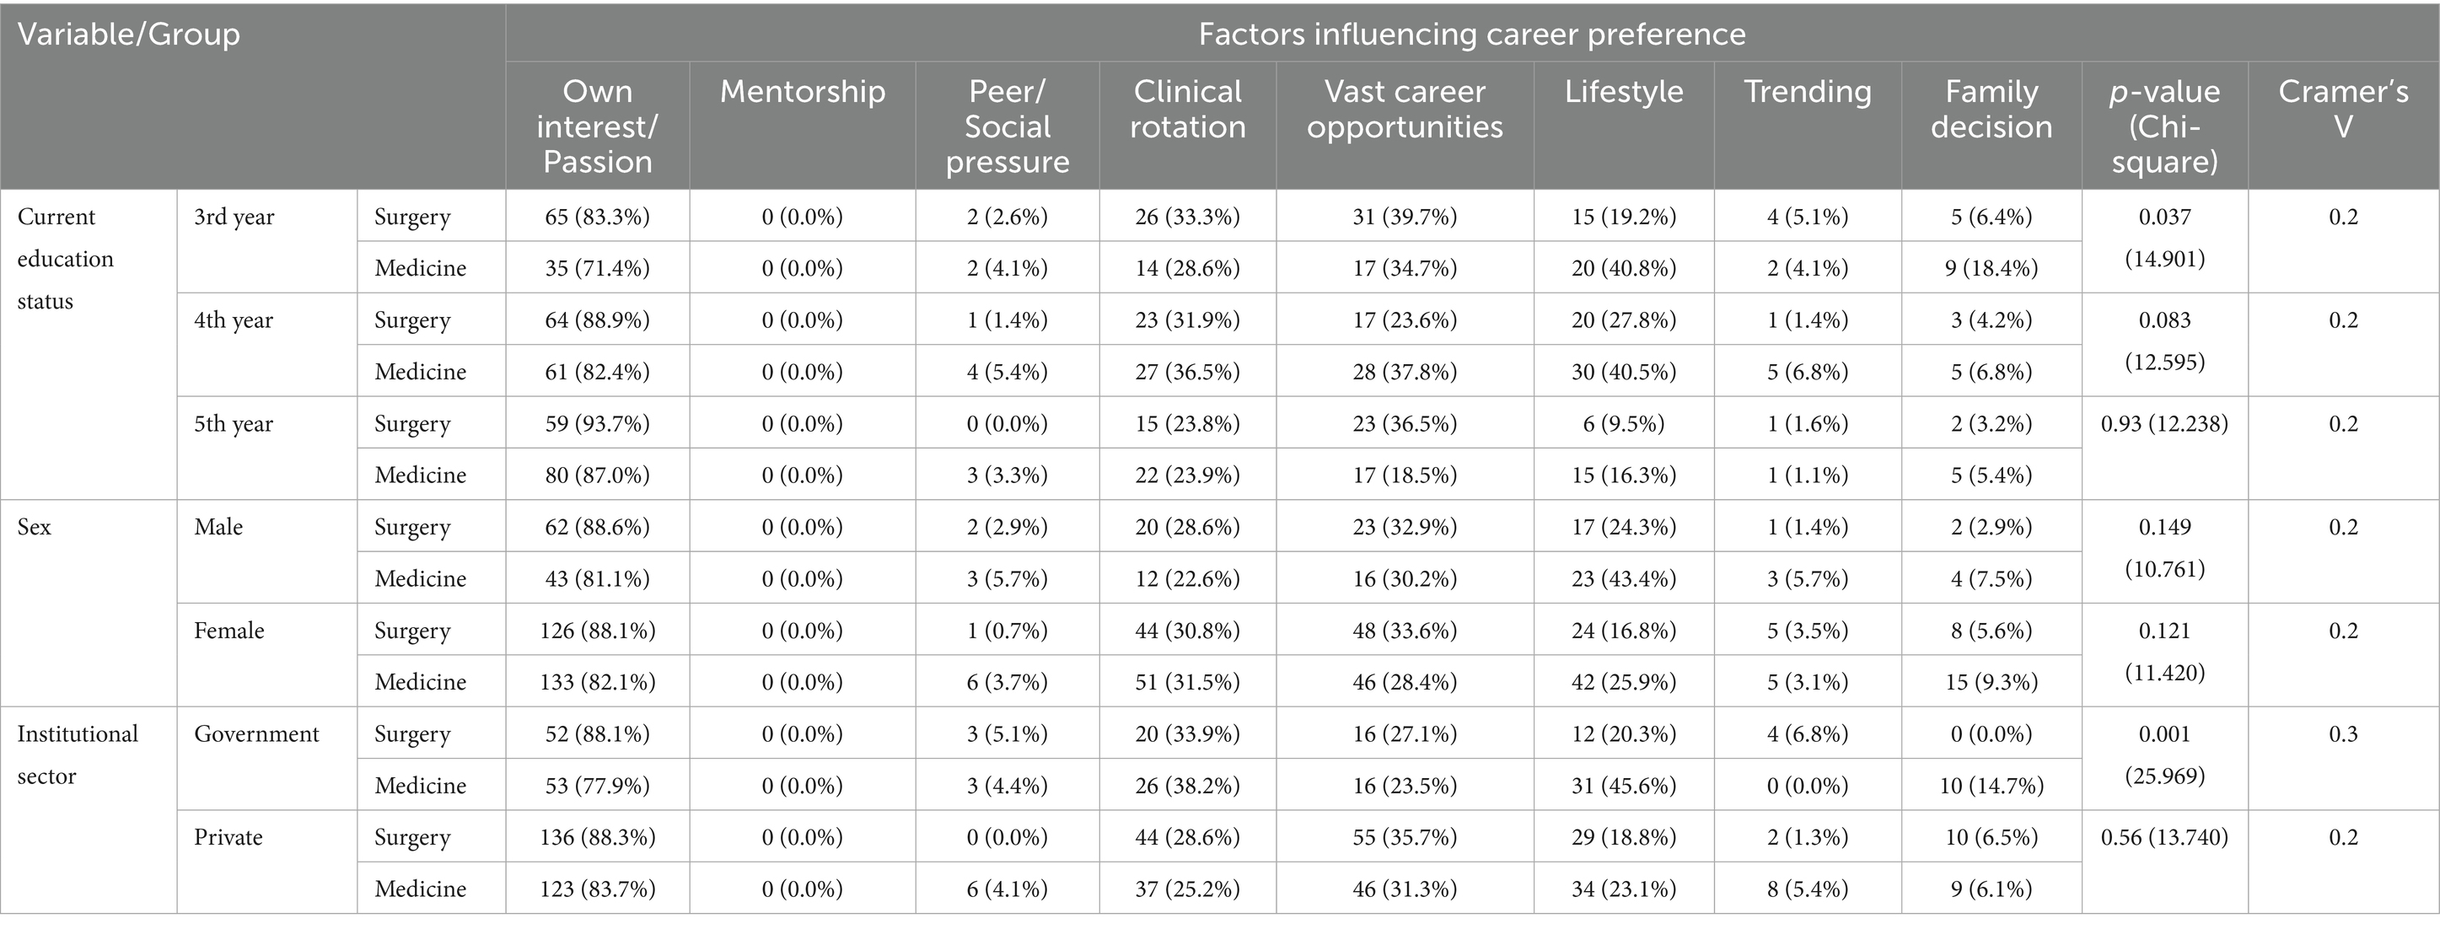The height and width of the screenshot is (929, 2440).
Task: Click the Own interest/Passion column header
Action: pos(597,126)
